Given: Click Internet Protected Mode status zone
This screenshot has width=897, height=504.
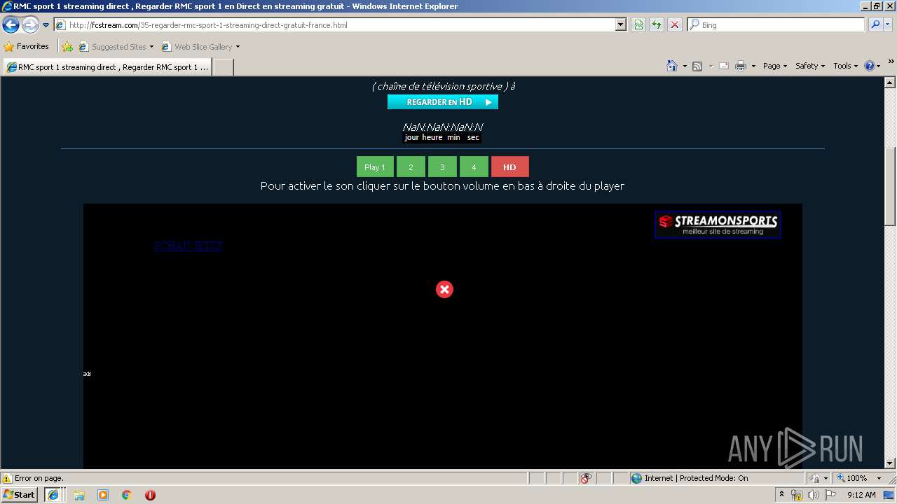Looking at the screenshot, I should click(690, 478).
